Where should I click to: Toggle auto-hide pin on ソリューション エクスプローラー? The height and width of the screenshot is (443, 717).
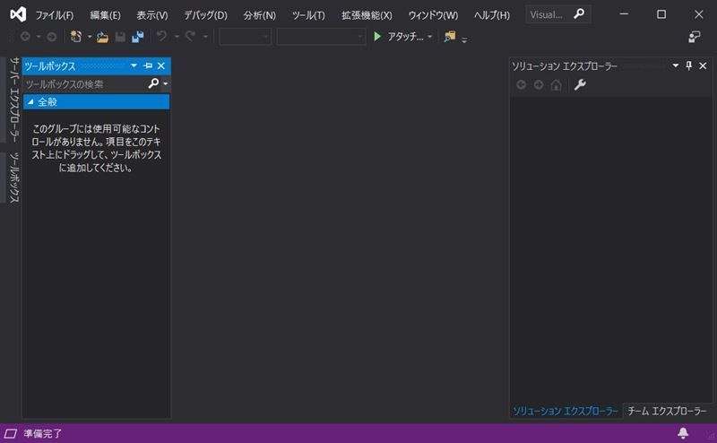point(688,65)
